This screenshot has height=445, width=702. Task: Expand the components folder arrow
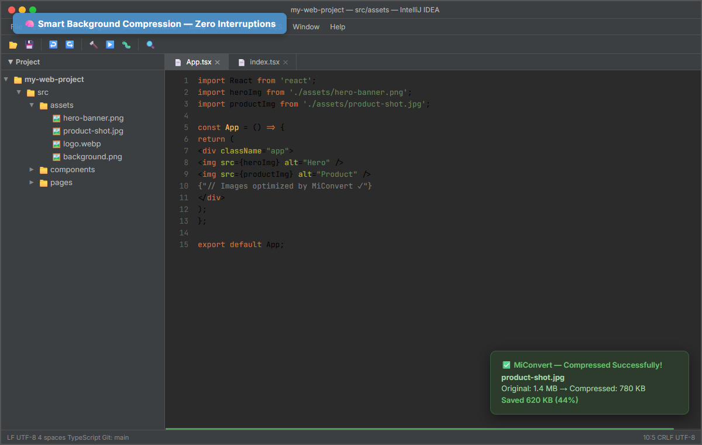32,170
